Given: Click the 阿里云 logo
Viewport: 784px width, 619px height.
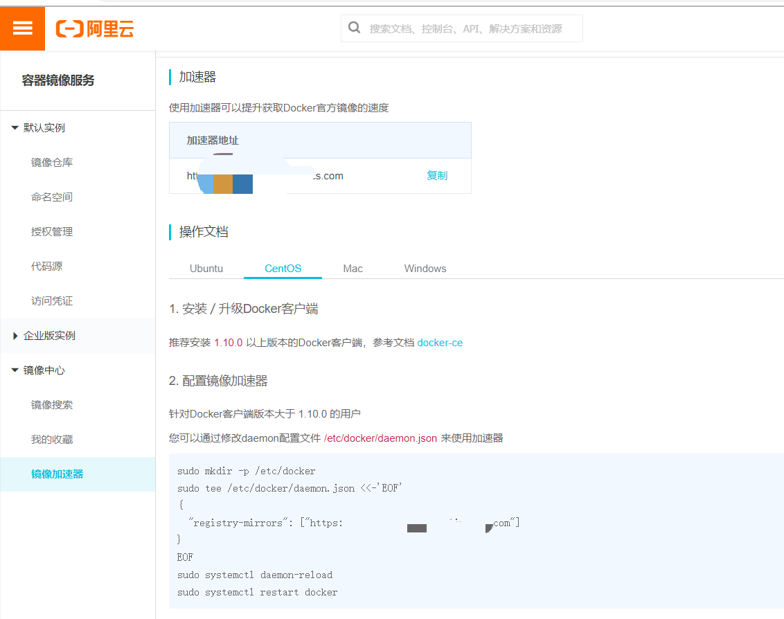Looking at the screenshot, I should click(x=95, y=29).
